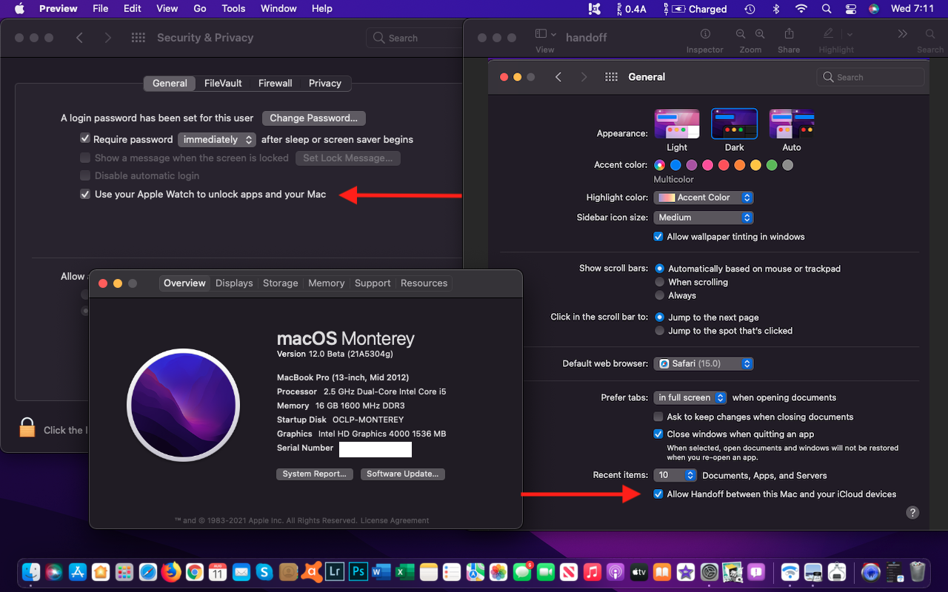This screenshot has width=948, height=592.
Task: Toggle Allow wallpaper tinting in windows
Action: [658, 237]
